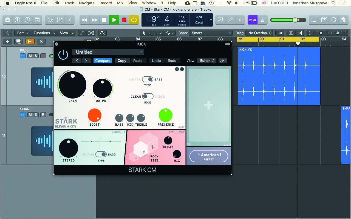Open the Snap Smart dropdown
The width and height of the screenshot is (351, 219).
tap(211, 33)
